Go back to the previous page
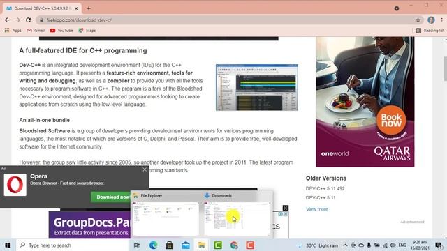 (x=7, y=20)
